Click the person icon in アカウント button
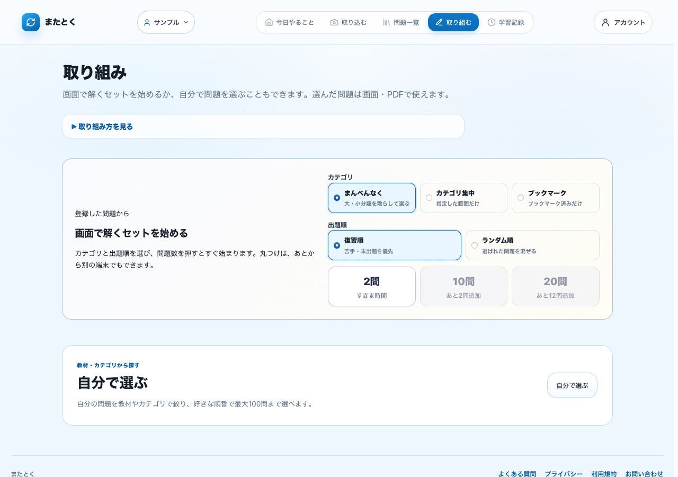Screen dimensions: 678x477 tap(605, 22)
